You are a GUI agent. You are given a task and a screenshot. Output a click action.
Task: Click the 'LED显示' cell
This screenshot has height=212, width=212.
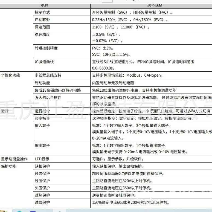(62, 159)
